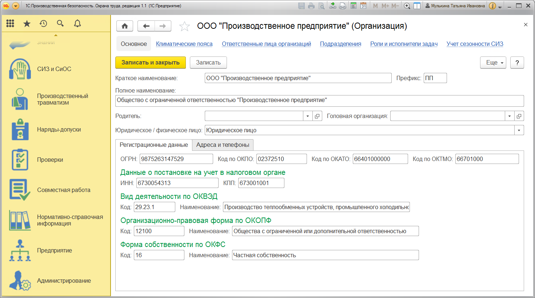
Task: Click the ОГРН field
Action: coord(177,159)
